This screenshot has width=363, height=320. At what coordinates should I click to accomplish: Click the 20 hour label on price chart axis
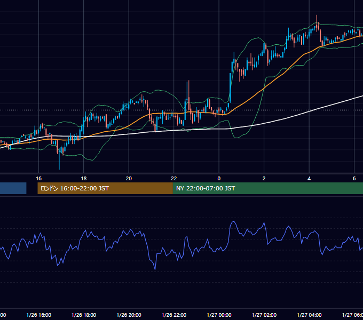click(129, 179)
